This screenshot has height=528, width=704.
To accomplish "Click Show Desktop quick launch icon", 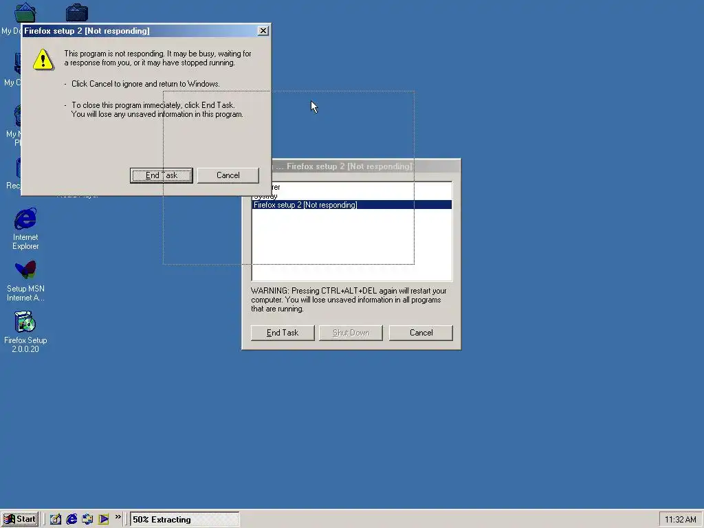I will (x=55, y=519).
